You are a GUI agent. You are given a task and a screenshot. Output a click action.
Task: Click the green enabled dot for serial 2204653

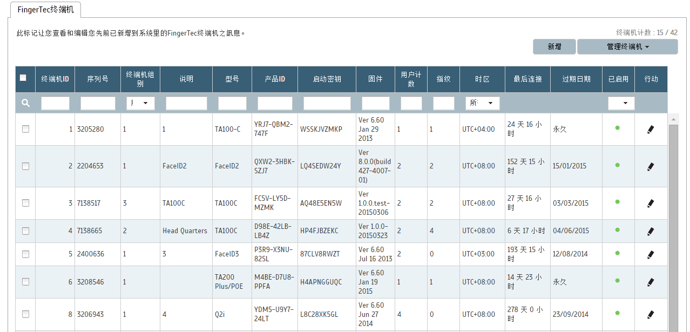[617, 165]
